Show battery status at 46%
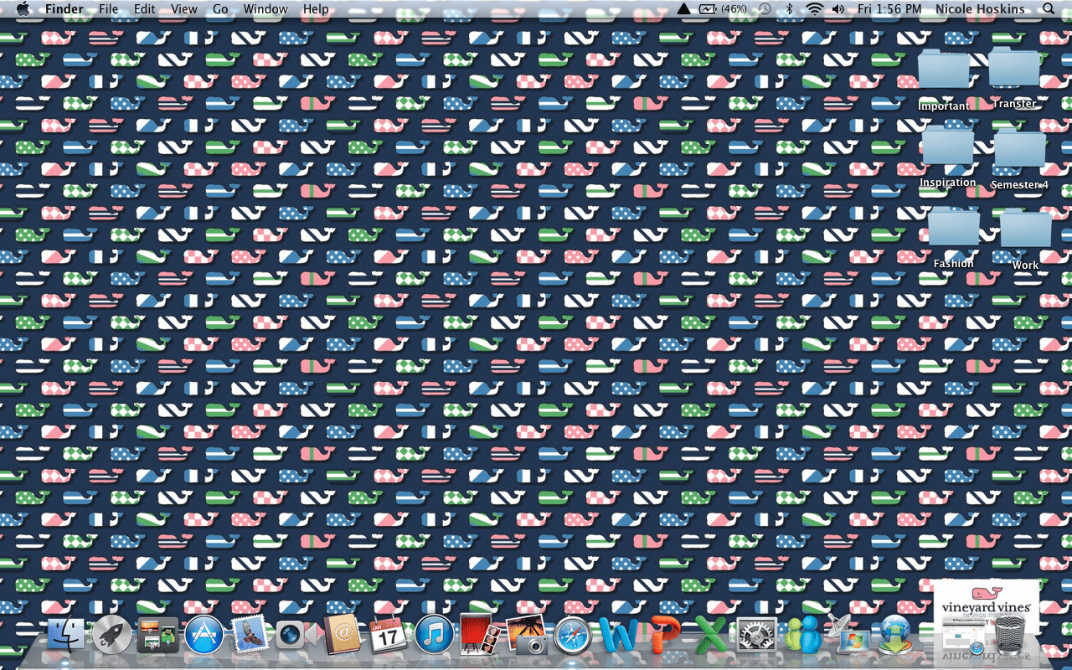The image size is (1072, 670). (724, 9)
